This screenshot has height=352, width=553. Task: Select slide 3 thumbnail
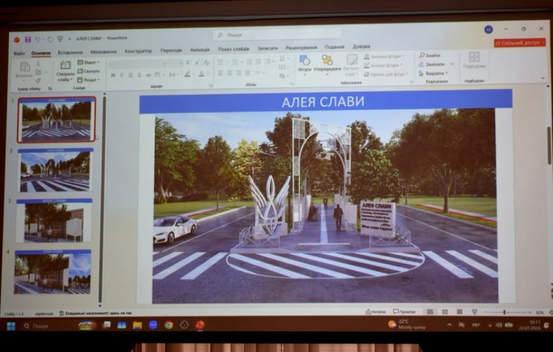(x=54, y=221)
